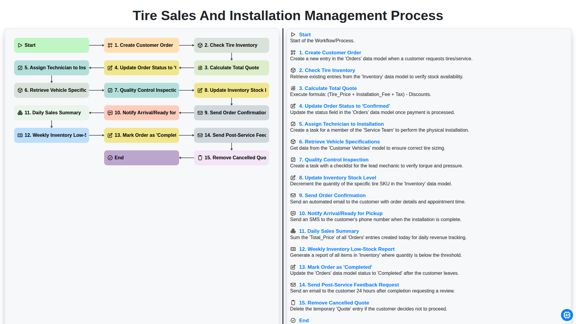
Task: Open the 8. Update Inventory Stock Level link
Action: pos(337,178)
